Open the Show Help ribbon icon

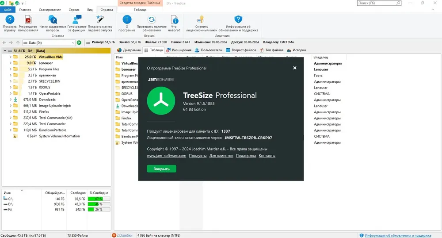pyautogui.click(x=10, y=20)
